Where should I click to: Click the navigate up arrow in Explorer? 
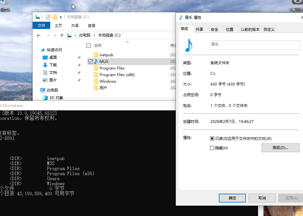62,35
